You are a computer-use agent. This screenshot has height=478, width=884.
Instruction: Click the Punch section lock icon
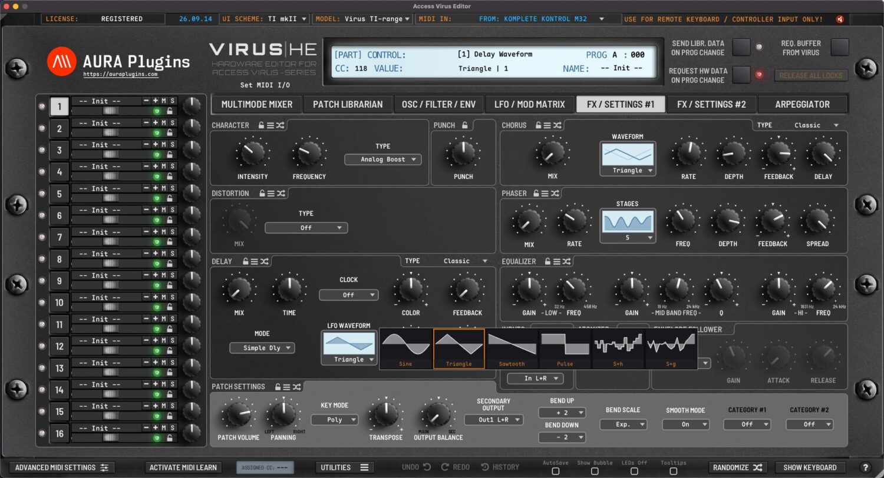[464, 125]
